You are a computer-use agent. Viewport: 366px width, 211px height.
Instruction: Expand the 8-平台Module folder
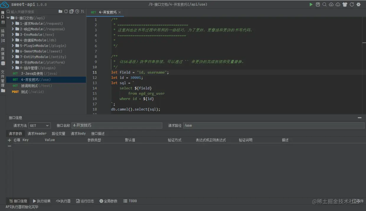tap(13, 62)
